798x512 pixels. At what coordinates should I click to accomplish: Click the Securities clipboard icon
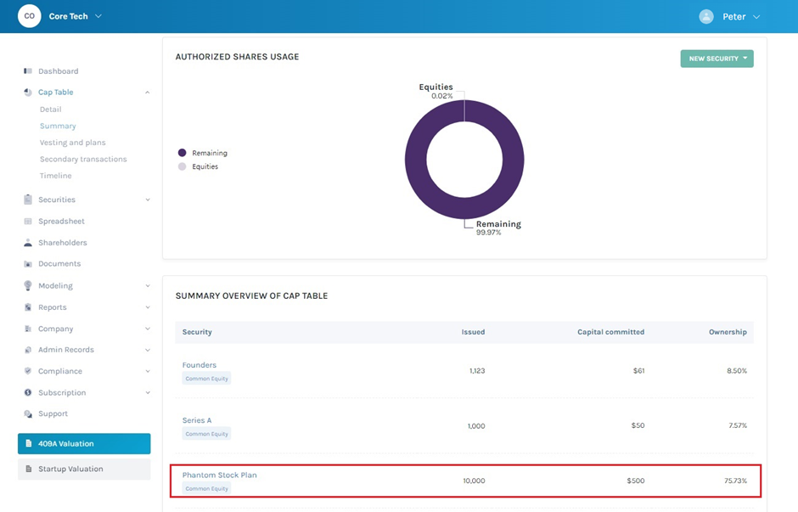coord(28,200)
